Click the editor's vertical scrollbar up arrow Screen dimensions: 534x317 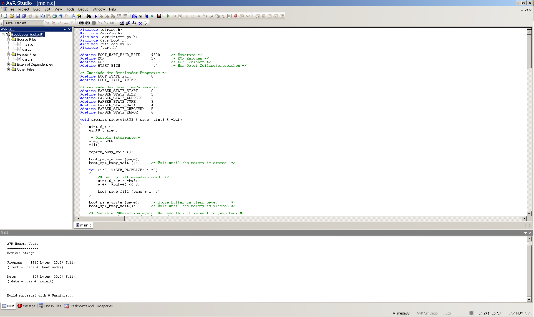tap(529, 32)
